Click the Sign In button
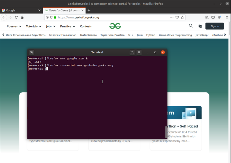Screen dimensions: 231x163 tap(215, 26)
